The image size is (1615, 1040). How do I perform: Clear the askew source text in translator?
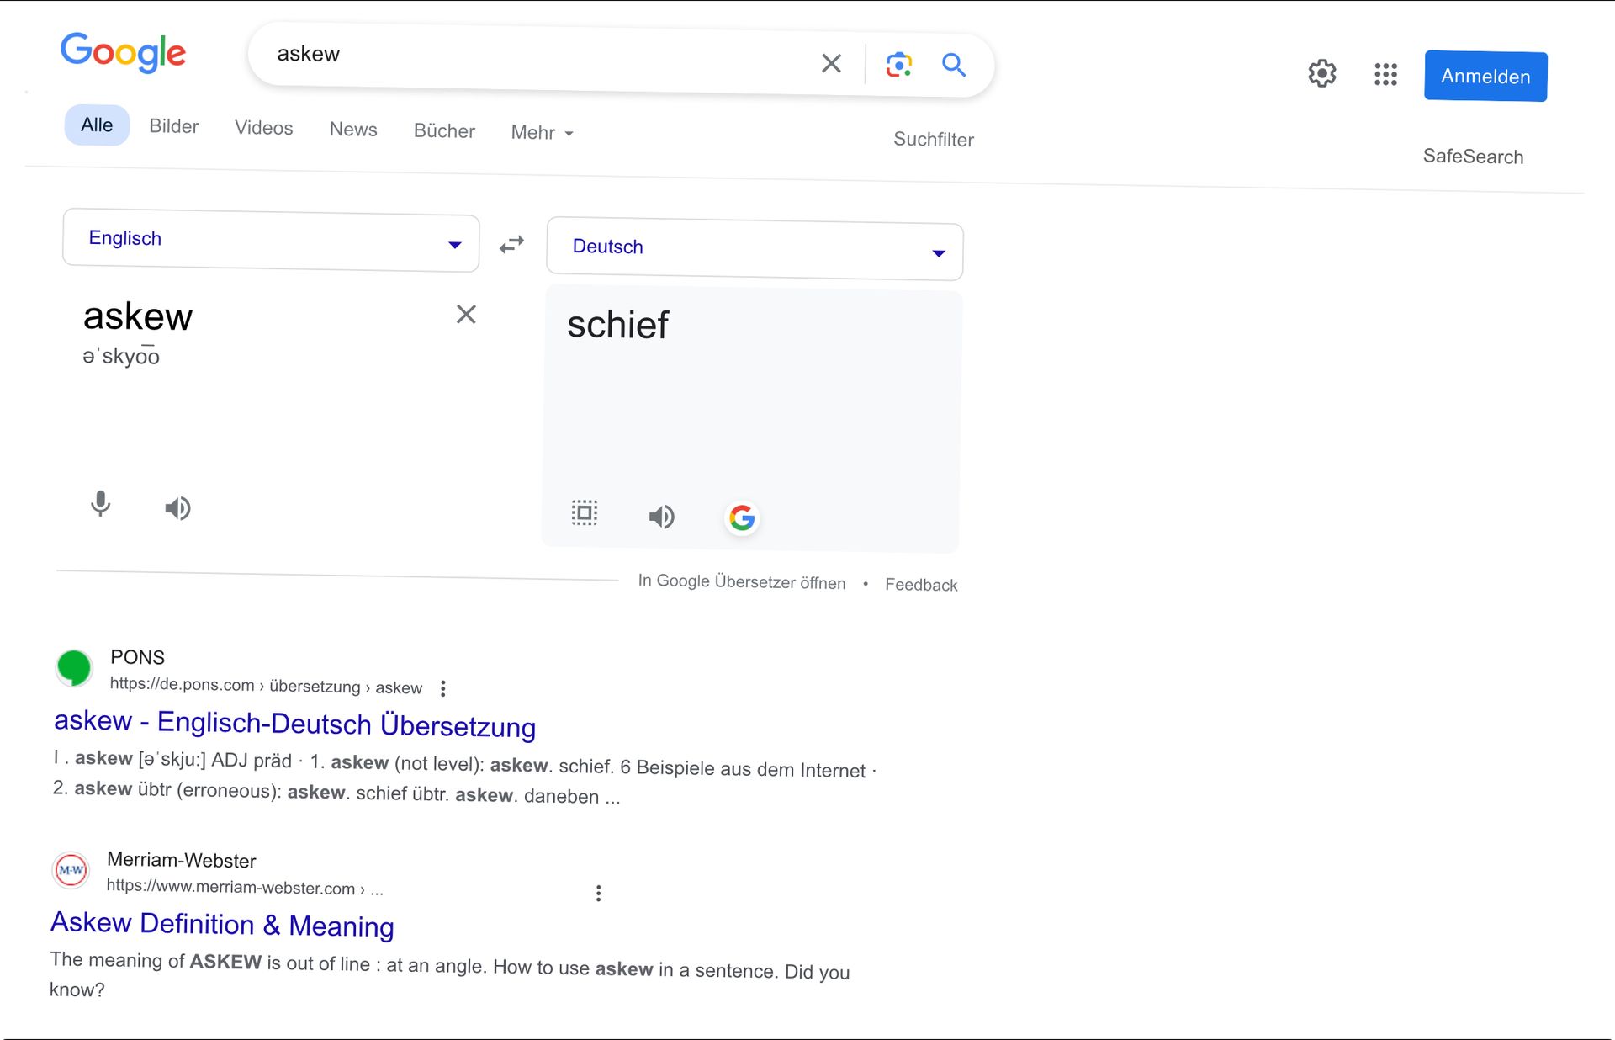[x=466, y=315]
